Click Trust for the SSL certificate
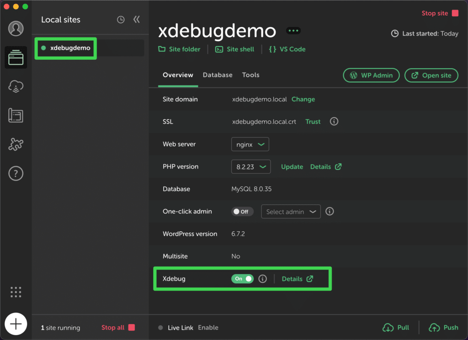 tap(313, 122)
